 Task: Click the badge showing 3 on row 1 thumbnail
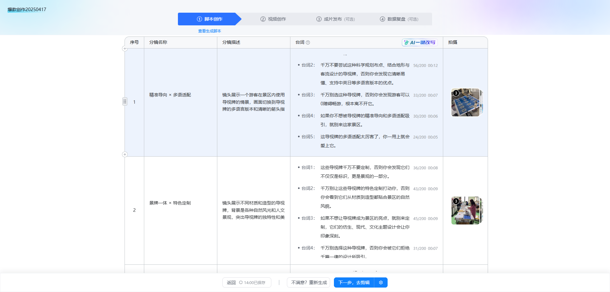tap(456, 93)
